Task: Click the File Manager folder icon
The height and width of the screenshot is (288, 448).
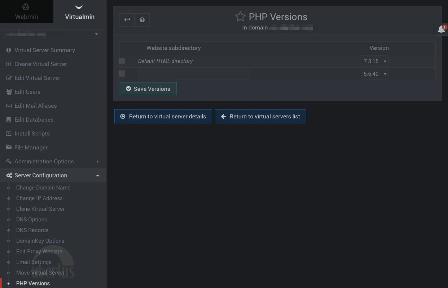Action: pos(9,147)
